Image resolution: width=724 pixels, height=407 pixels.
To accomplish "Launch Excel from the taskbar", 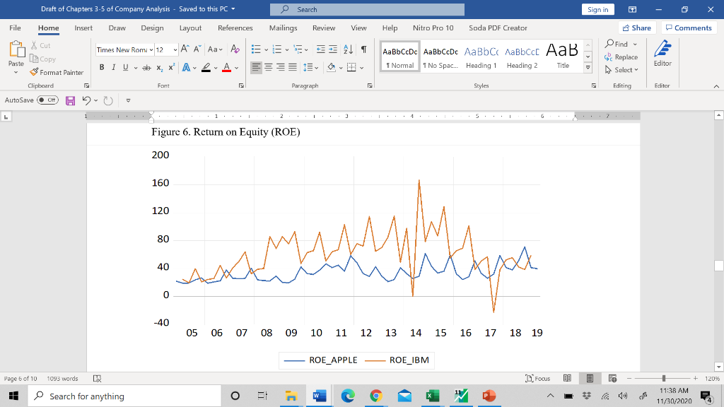I will pos(433,396).
